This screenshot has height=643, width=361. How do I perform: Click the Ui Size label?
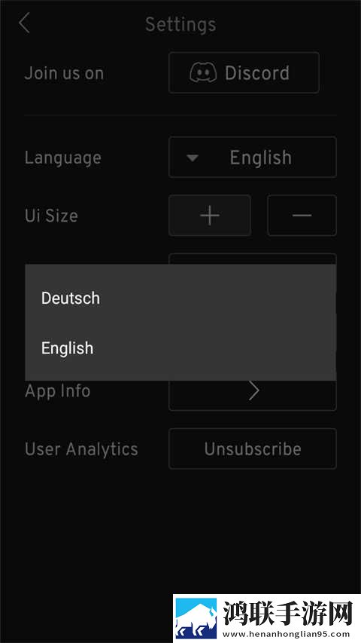coord(51,216)
